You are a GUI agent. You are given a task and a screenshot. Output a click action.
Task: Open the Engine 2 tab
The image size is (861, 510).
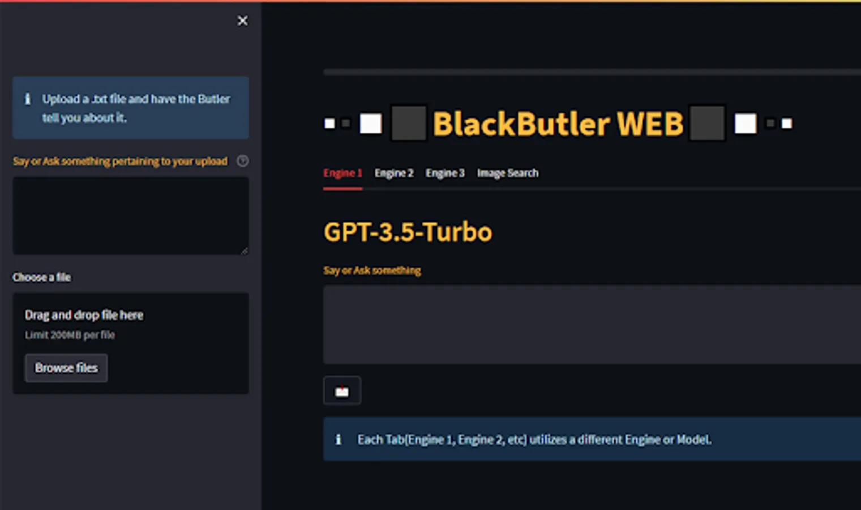coord(394,173)
